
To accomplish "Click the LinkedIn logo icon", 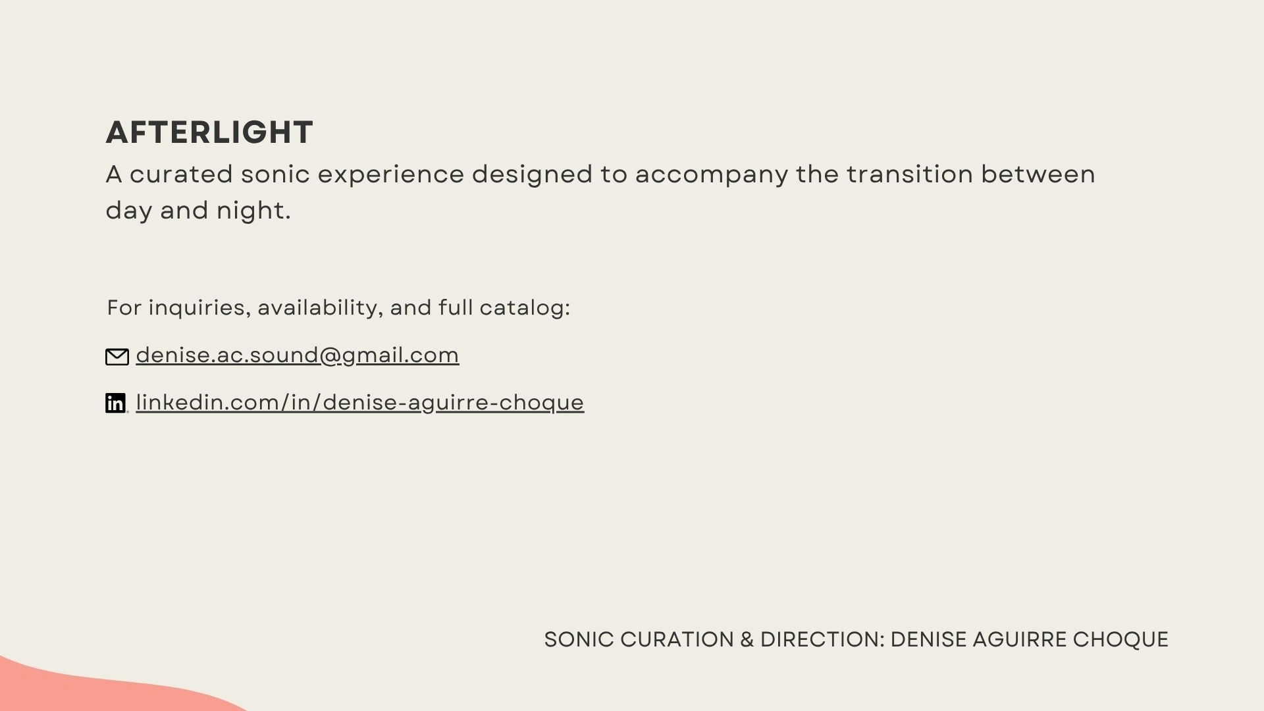I will click(115, 403).
